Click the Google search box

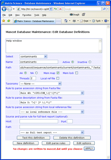83,9
